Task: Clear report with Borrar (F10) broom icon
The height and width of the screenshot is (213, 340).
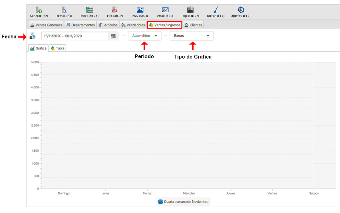Action: [x=216, y=10]
